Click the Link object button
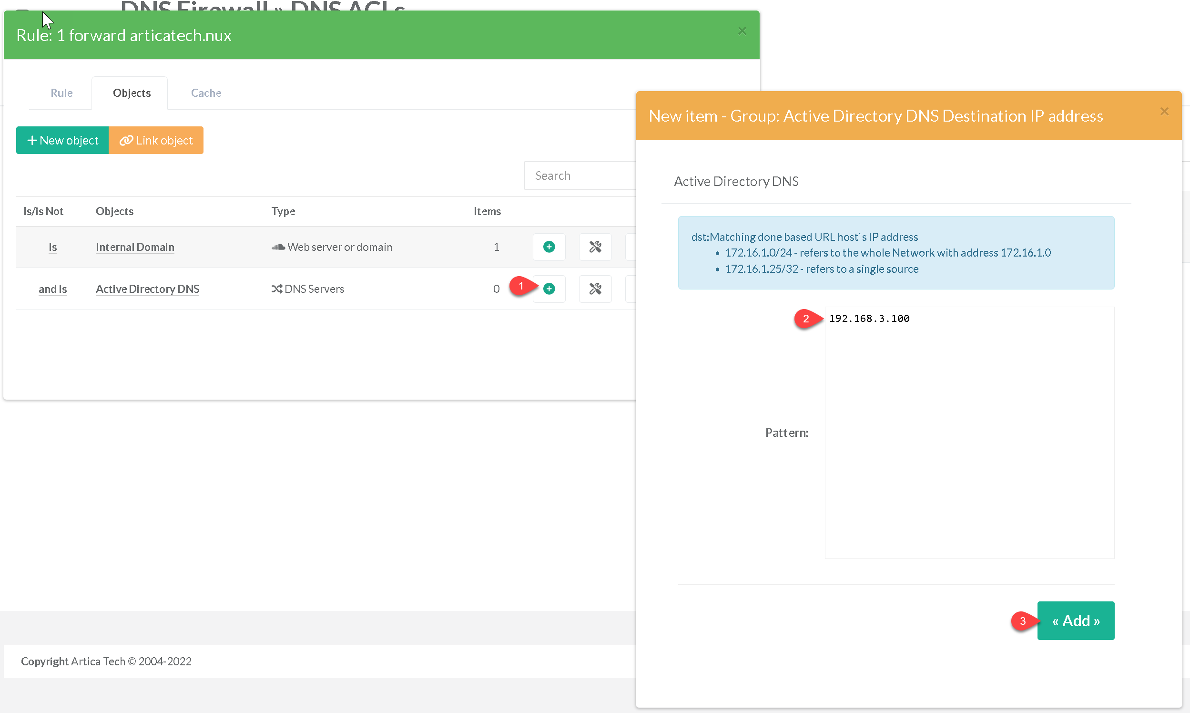Screen dimensions: 1190x713 (156, 140)
